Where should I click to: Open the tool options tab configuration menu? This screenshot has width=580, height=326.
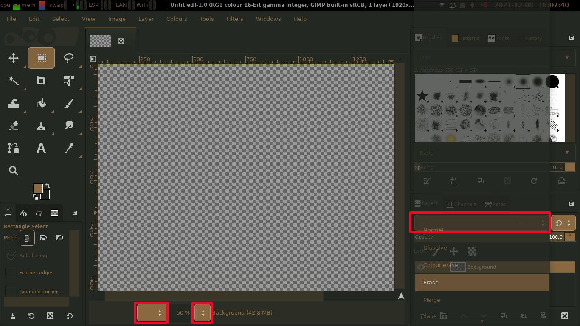[75, 213]
